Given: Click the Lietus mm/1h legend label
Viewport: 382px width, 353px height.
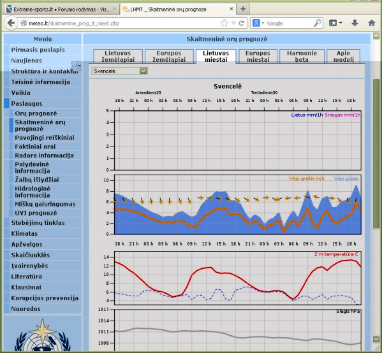Looking at the screenshot, I should point(307,115).
